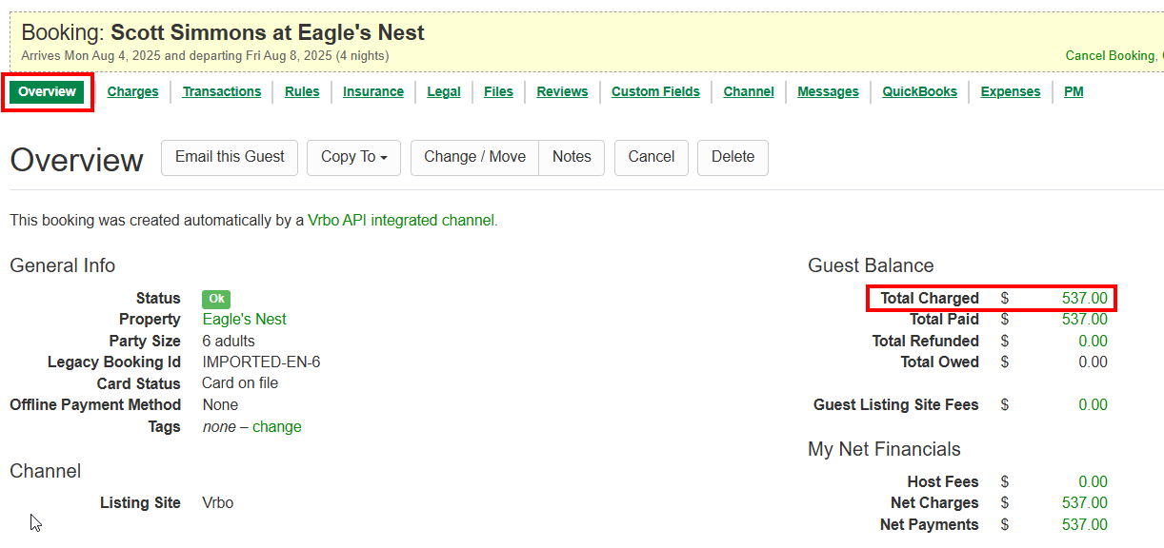Click the Party Size value 6 adults

[229, 342]
